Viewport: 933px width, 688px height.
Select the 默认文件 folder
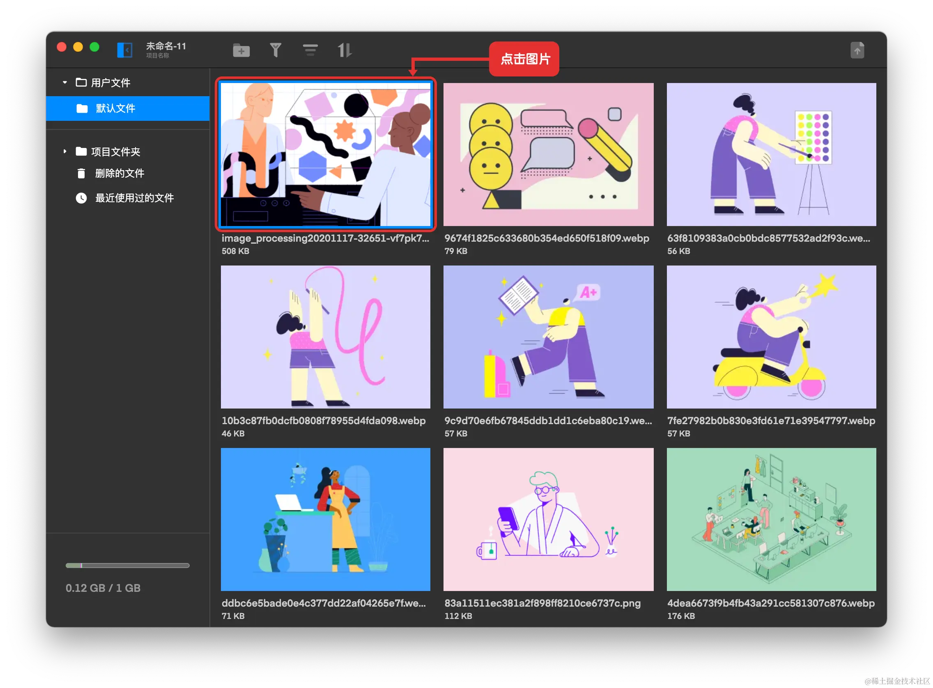point(115,109)
